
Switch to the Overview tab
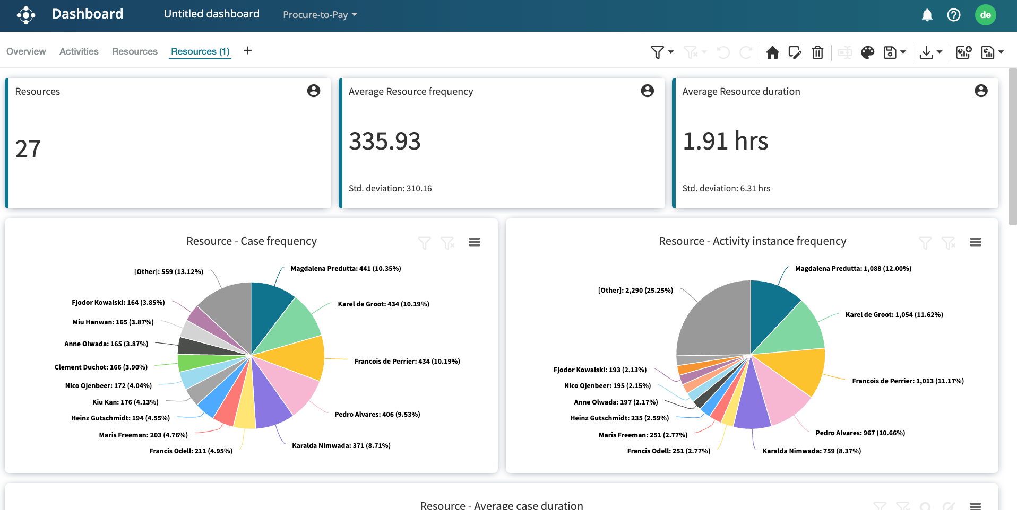26,51
